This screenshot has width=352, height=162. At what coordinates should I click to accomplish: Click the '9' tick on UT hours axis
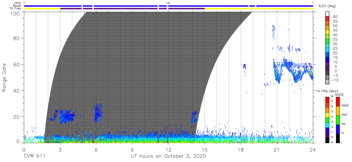(132, 149)
